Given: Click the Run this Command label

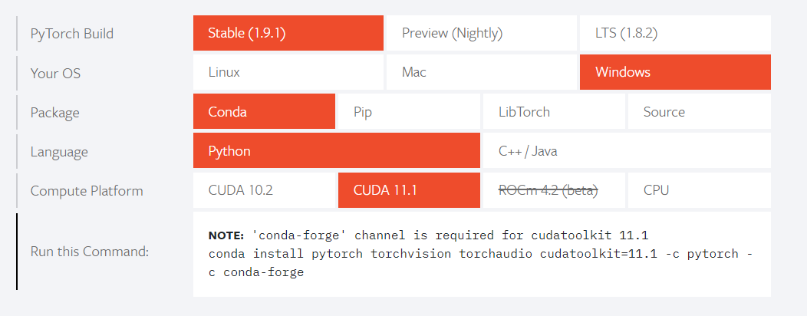Looking at the screenshot, I should coord(90,252).
